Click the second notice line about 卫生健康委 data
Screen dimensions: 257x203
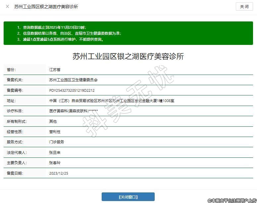[69, 33]
